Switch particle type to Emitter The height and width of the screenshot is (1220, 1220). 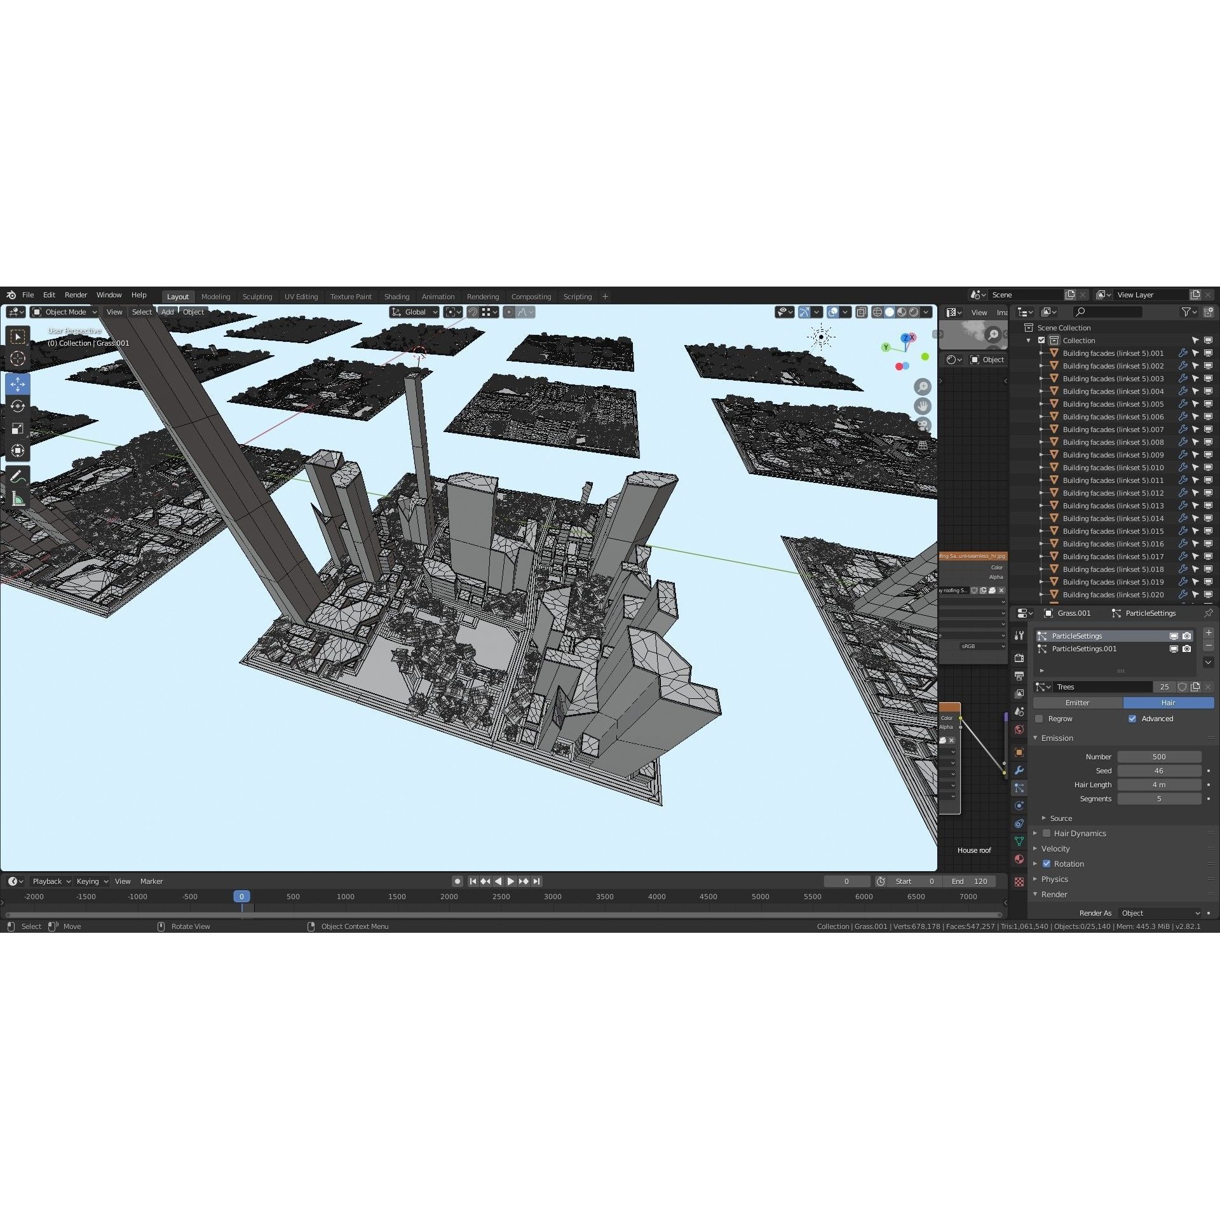(x=1078, y=703)
